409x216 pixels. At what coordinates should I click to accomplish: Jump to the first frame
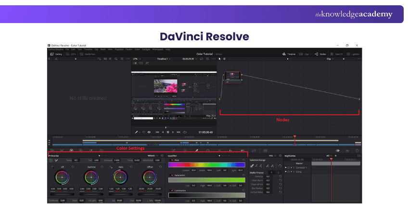coord(157,132)
